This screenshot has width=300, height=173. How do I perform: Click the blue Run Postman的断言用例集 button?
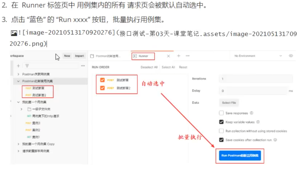pos(240,155)
